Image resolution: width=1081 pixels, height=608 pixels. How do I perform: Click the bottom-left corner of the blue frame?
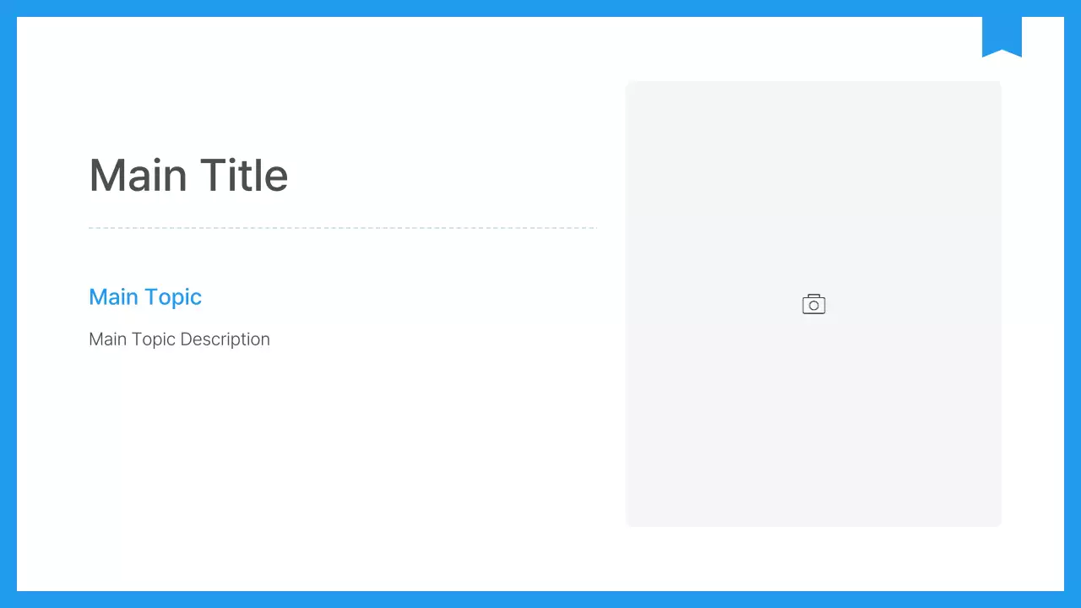pos(8,600)
